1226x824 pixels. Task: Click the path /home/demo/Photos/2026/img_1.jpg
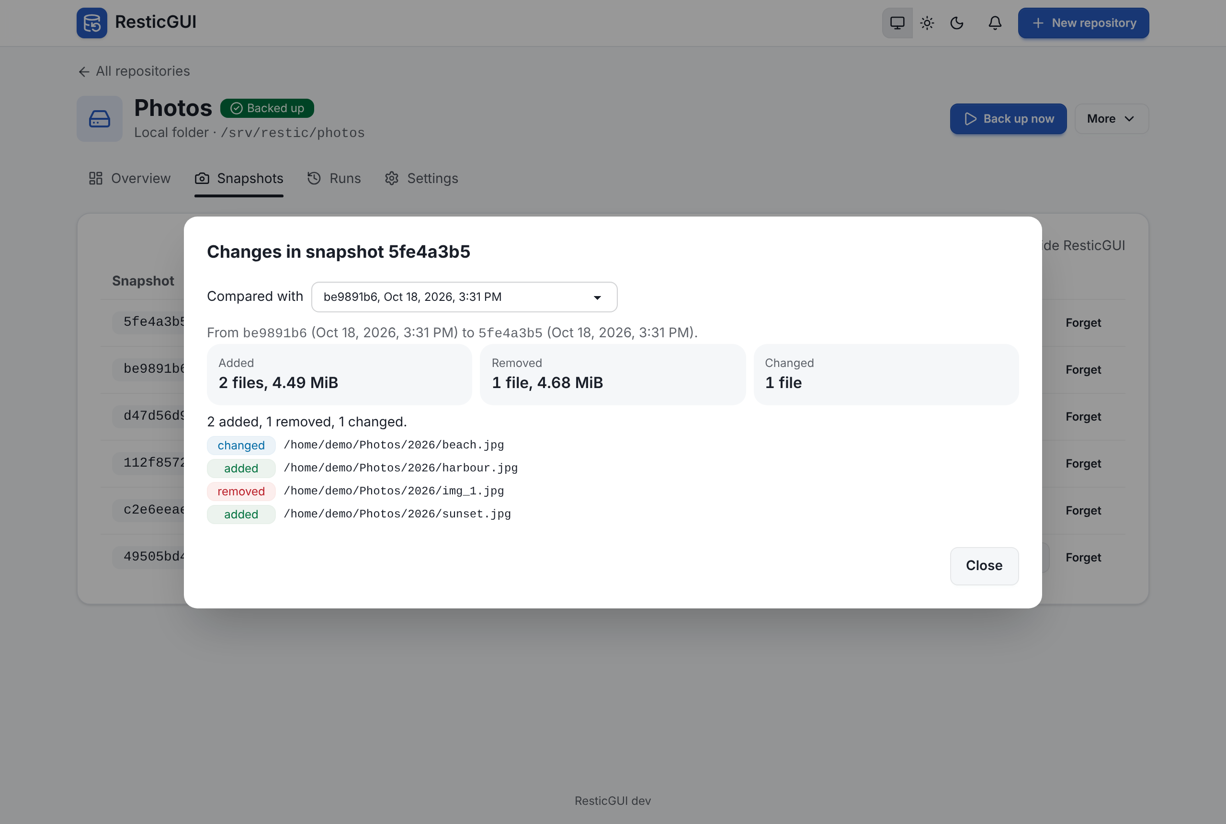[394, 491]
